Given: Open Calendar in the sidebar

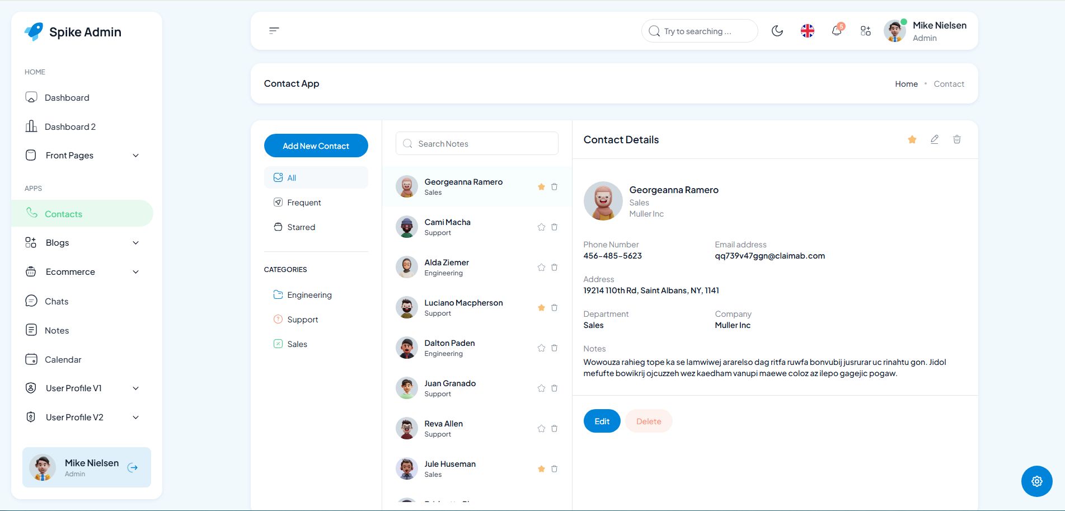Looking at the screenshot, I should point(82,359).
